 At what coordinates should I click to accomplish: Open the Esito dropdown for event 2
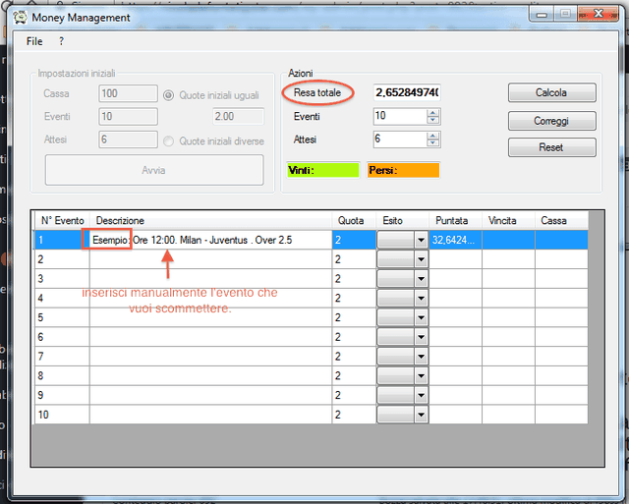(421, 259)
